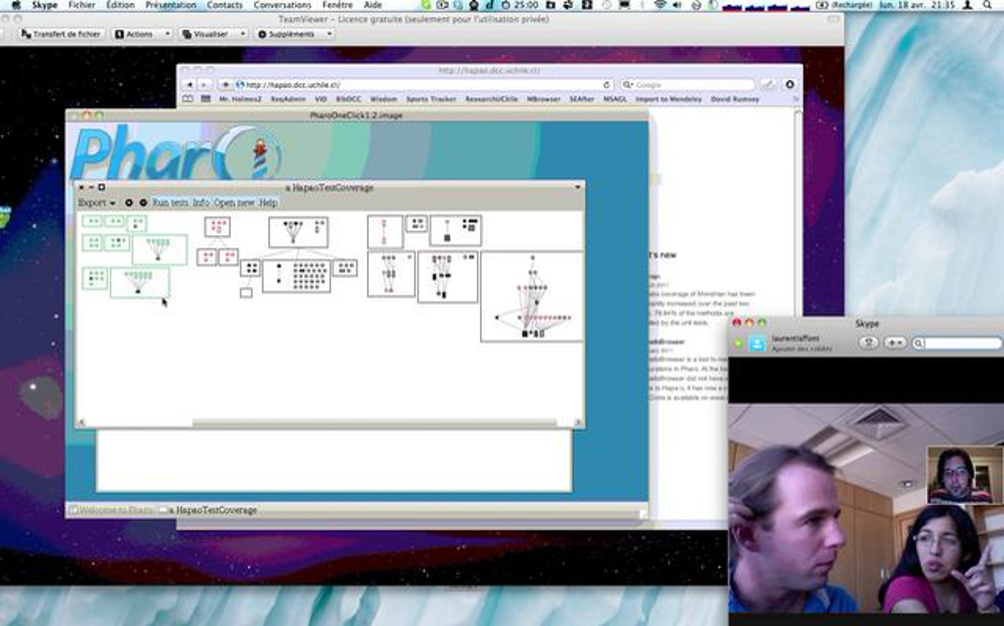1004x626 pixels.
Task: Open the Conversations menu in menu bar
Action: [282, 5]
